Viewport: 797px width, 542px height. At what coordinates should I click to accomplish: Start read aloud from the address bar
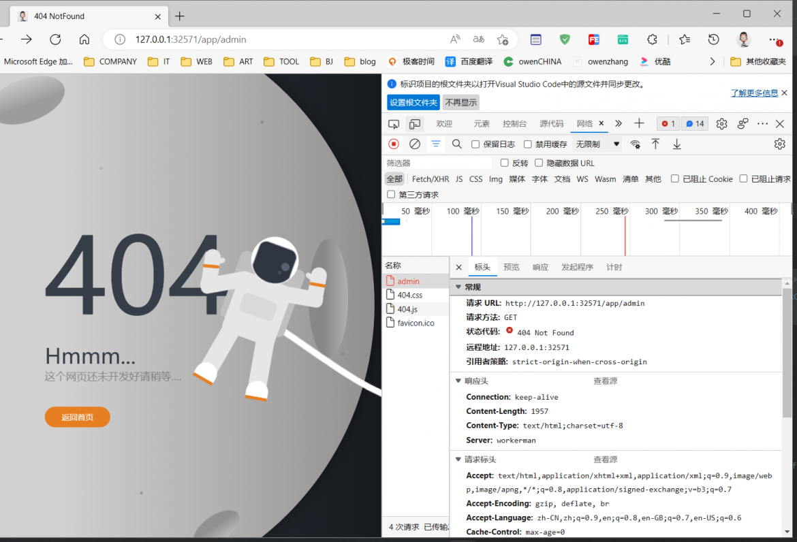tap(455, 39)
